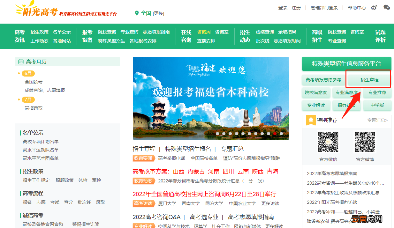The width and height of the screenshot is (394, 228).
Task: Open 山西 reform plan link
Action: pyautogui.click(x=179, y=172)
